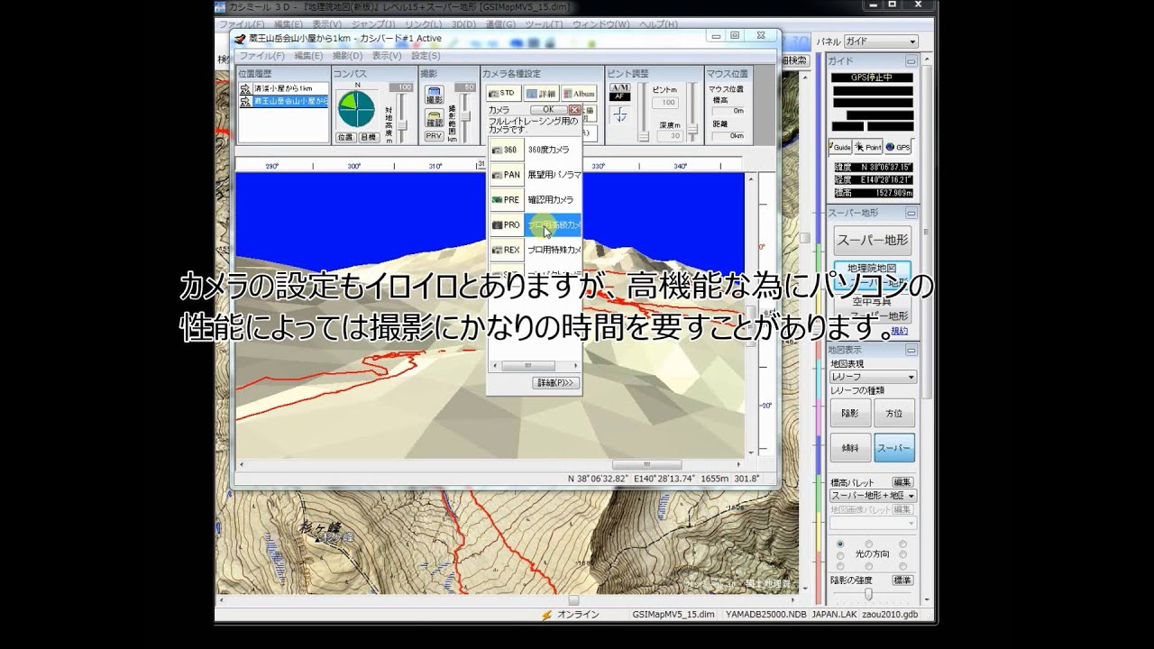Screen dimensions: 1154x649
Task: Click the 位置 button under compass
Action: pos(345,137)
